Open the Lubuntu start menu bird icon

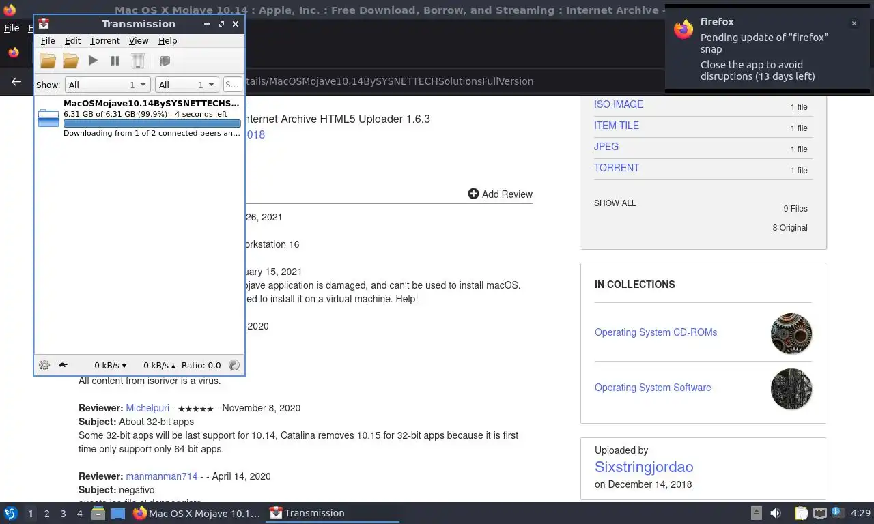(10, 513)
